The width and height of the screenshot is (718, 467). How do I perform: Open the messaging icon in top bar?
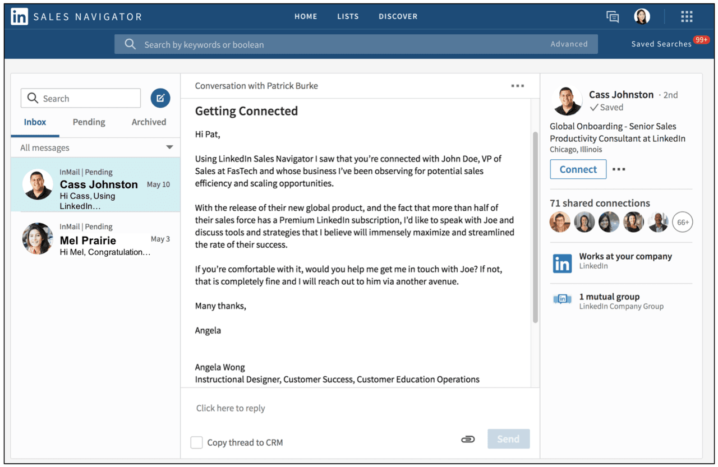pyautogui.click(x=613, y=17)
